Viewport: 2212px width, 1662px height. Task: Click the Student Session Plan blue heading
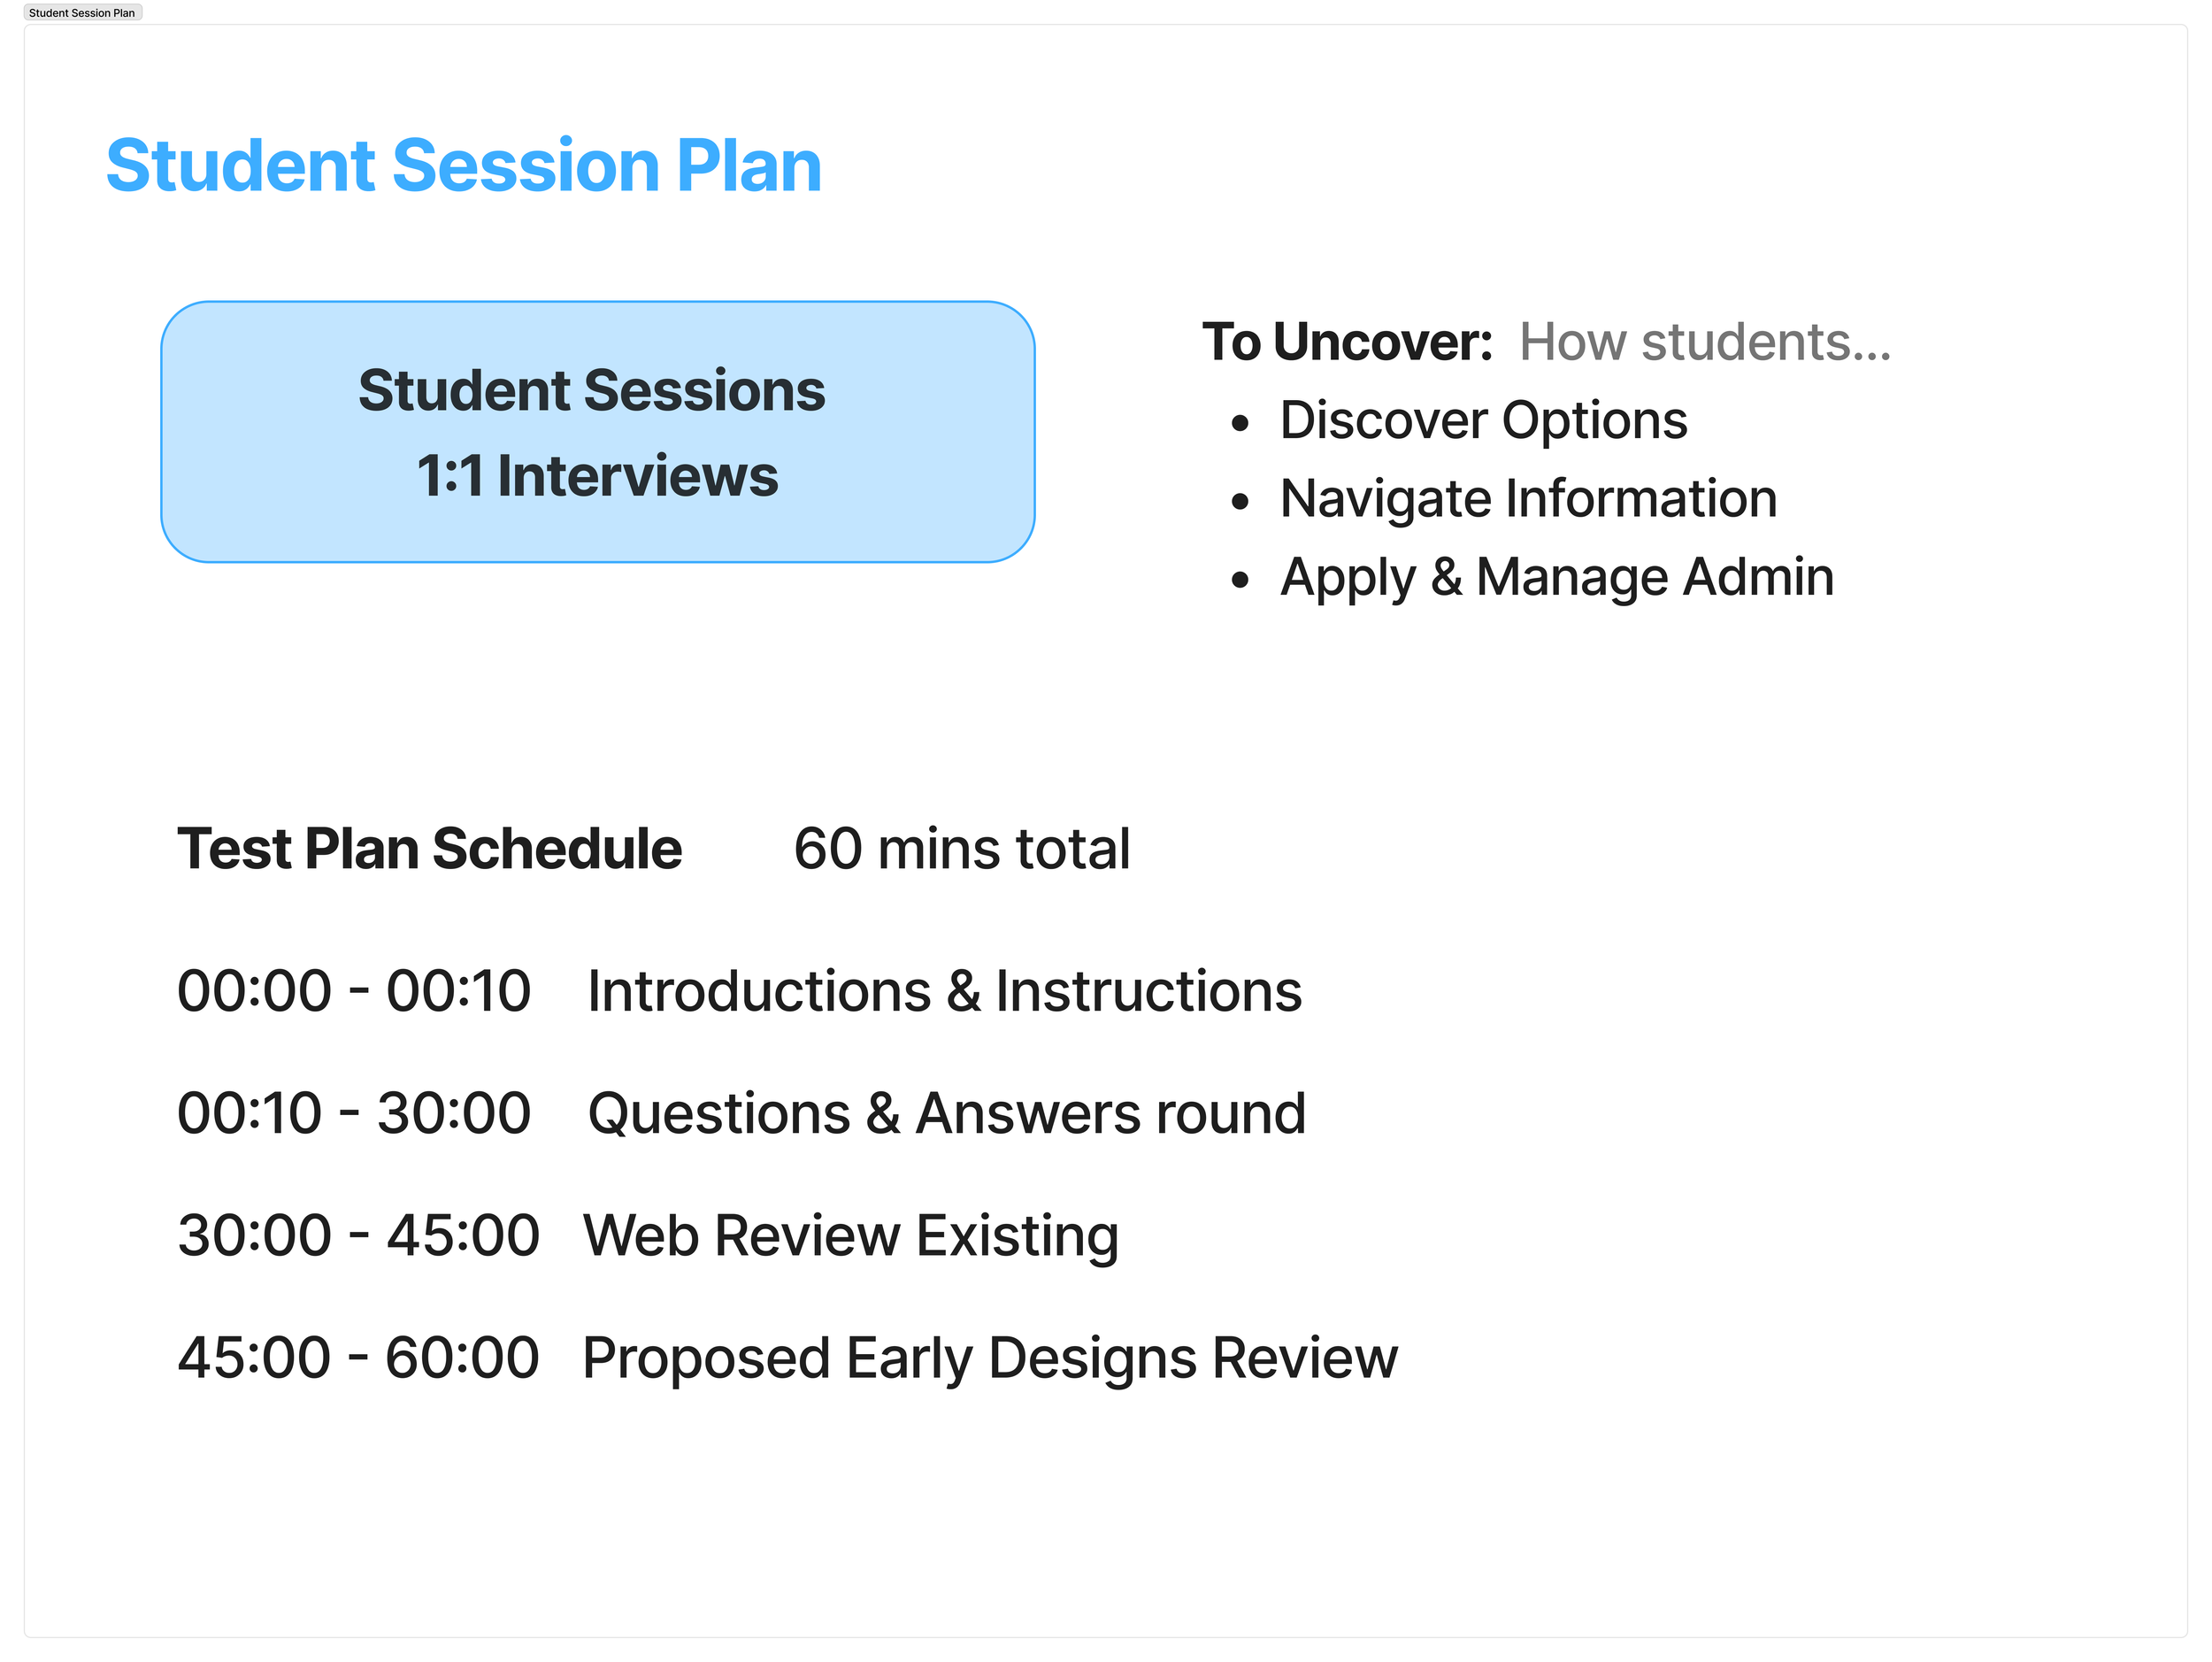point(464,166)
